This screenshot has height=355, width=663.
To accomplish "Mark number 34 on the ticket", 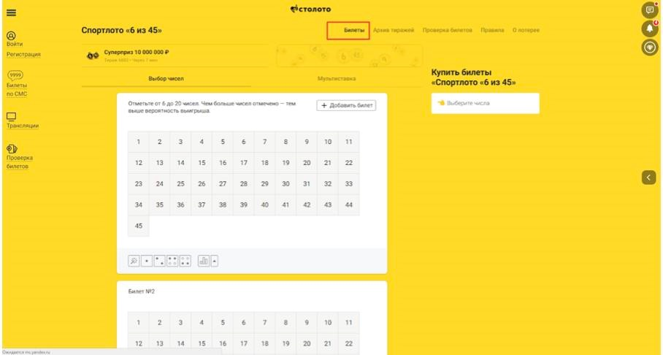I will click(x=139, y=205).
